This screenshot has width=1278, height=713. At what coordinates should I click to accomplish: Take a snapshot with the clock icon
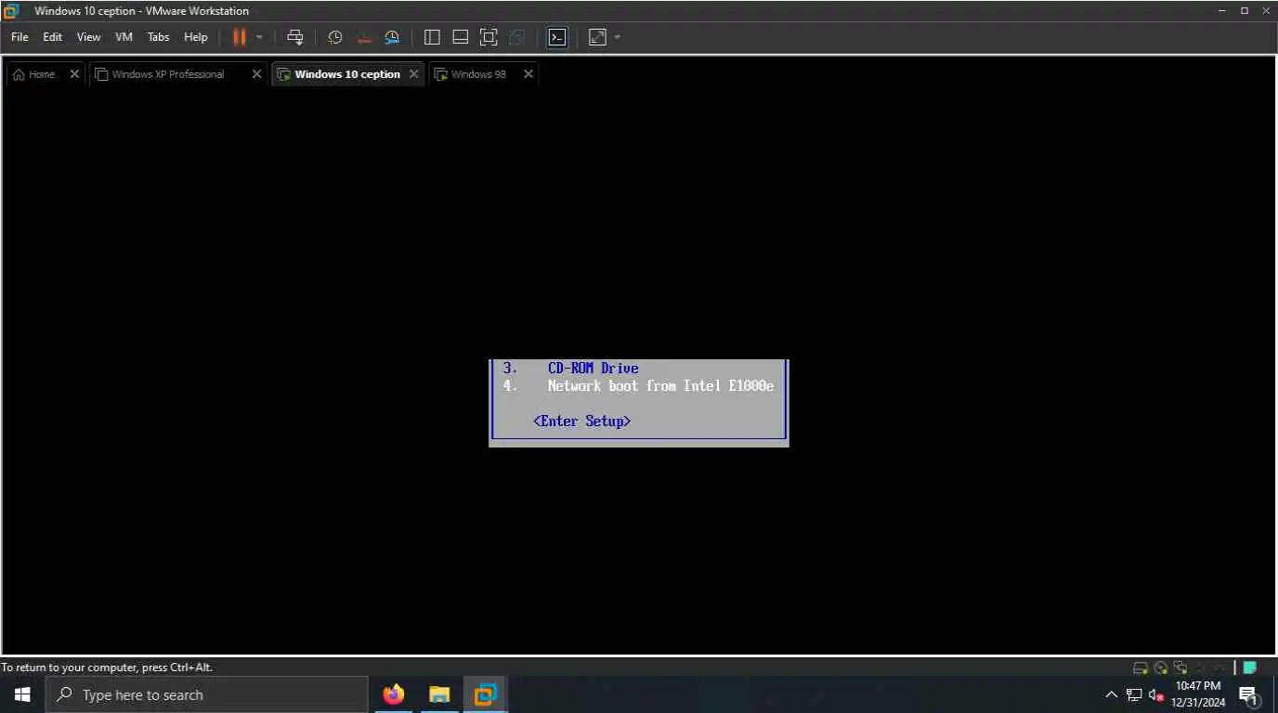(x=335, y=37)
